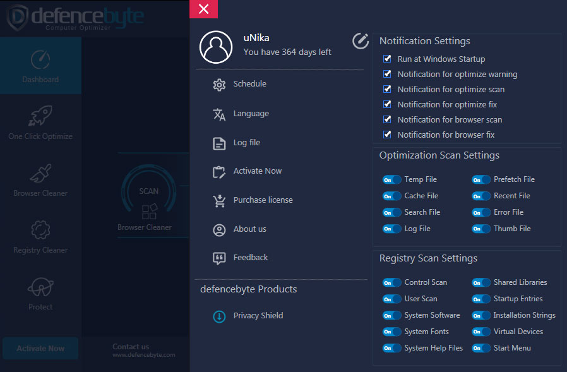The image size is (567, 372).
Task: Disable the Search File toggle
Action: 391,212
